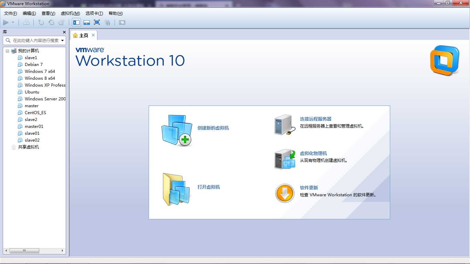Open the 文件(F) menu
Viewport: 470px width, 264px height.
11,13
